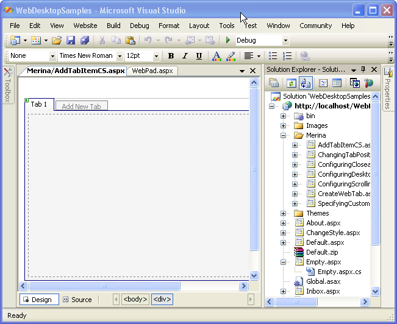Click the Copy Web Site icon
397x324 pixels.
(354, 83)
